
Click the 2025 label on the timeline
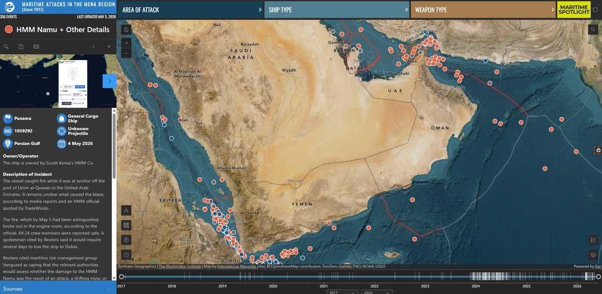coord(526,286)
